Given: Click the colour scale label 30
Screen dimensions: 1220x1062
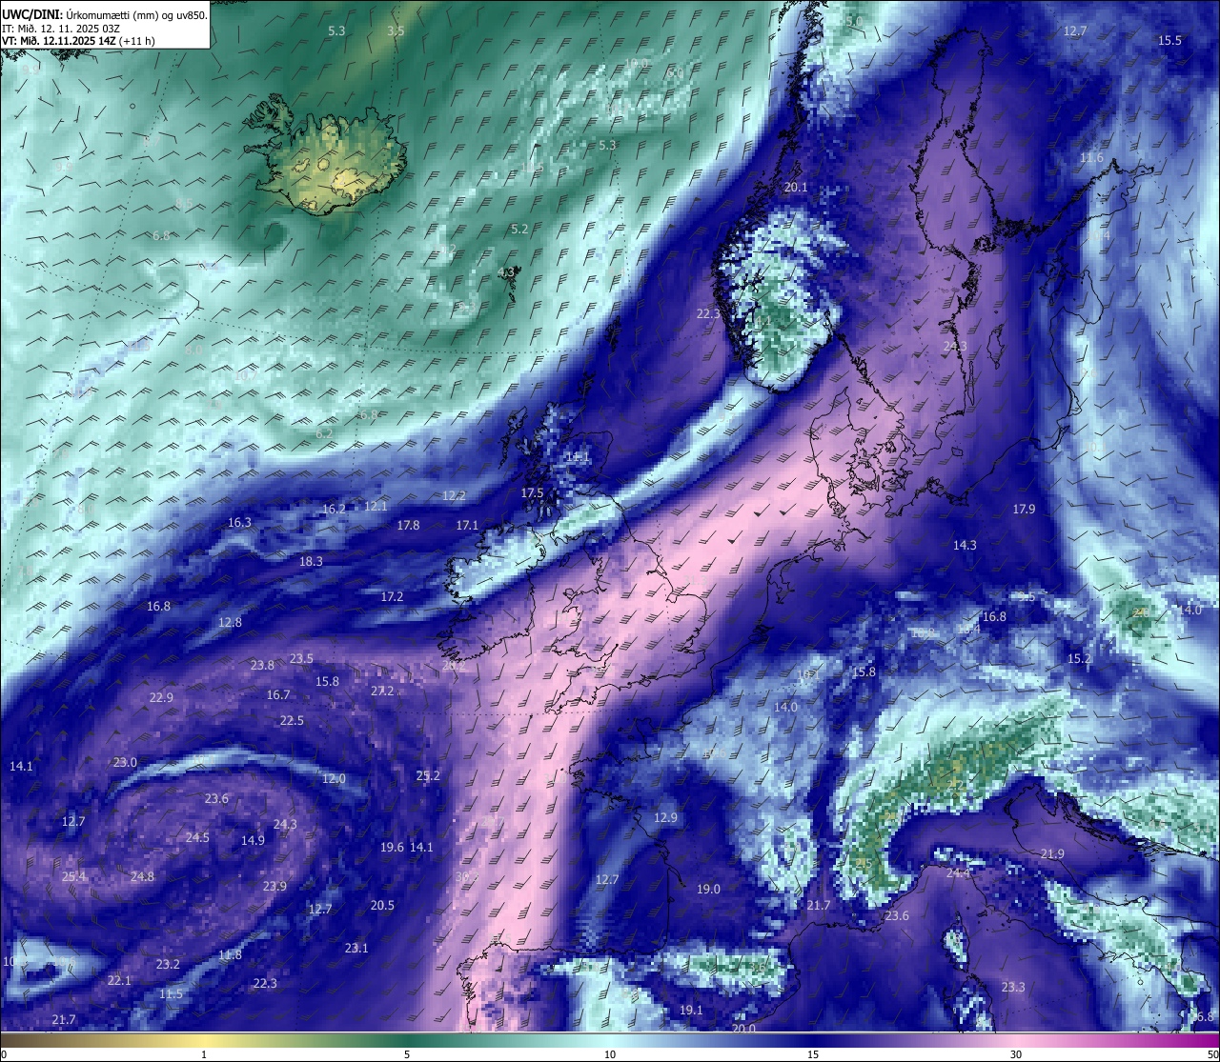Looking at the screenshot, I should pyautogui.click(x=1016, y=1054).
